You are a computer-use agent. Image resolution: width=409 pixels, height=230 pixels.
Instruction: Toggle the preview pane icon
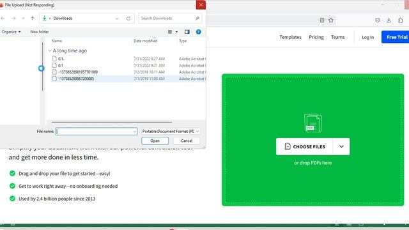(x=187, y=32)
